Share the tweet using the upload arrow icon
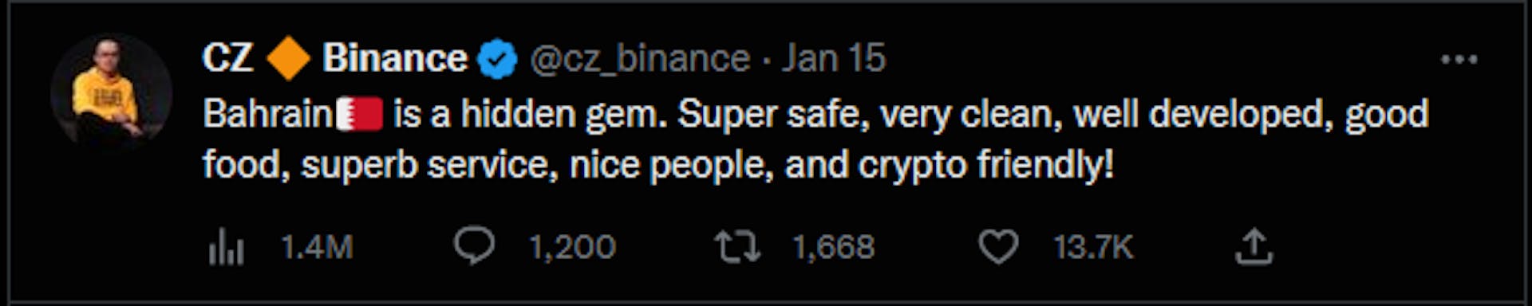 [1254, 246]
